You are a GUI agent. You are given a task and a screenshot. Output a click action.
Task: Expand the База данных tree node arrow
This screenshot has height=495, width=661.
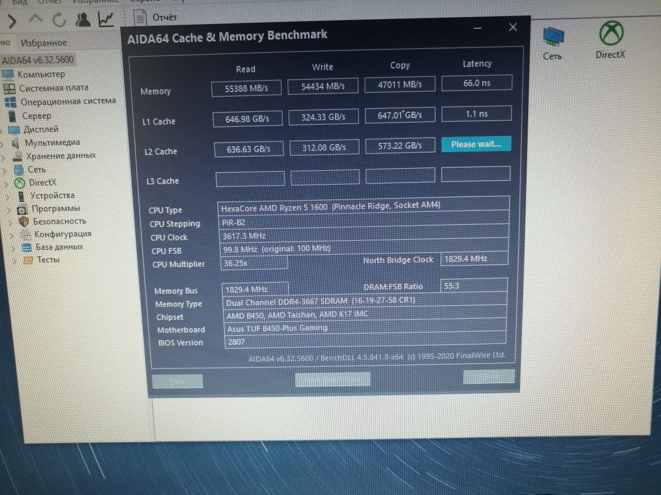pyautogui.click(x=13, y=248)
